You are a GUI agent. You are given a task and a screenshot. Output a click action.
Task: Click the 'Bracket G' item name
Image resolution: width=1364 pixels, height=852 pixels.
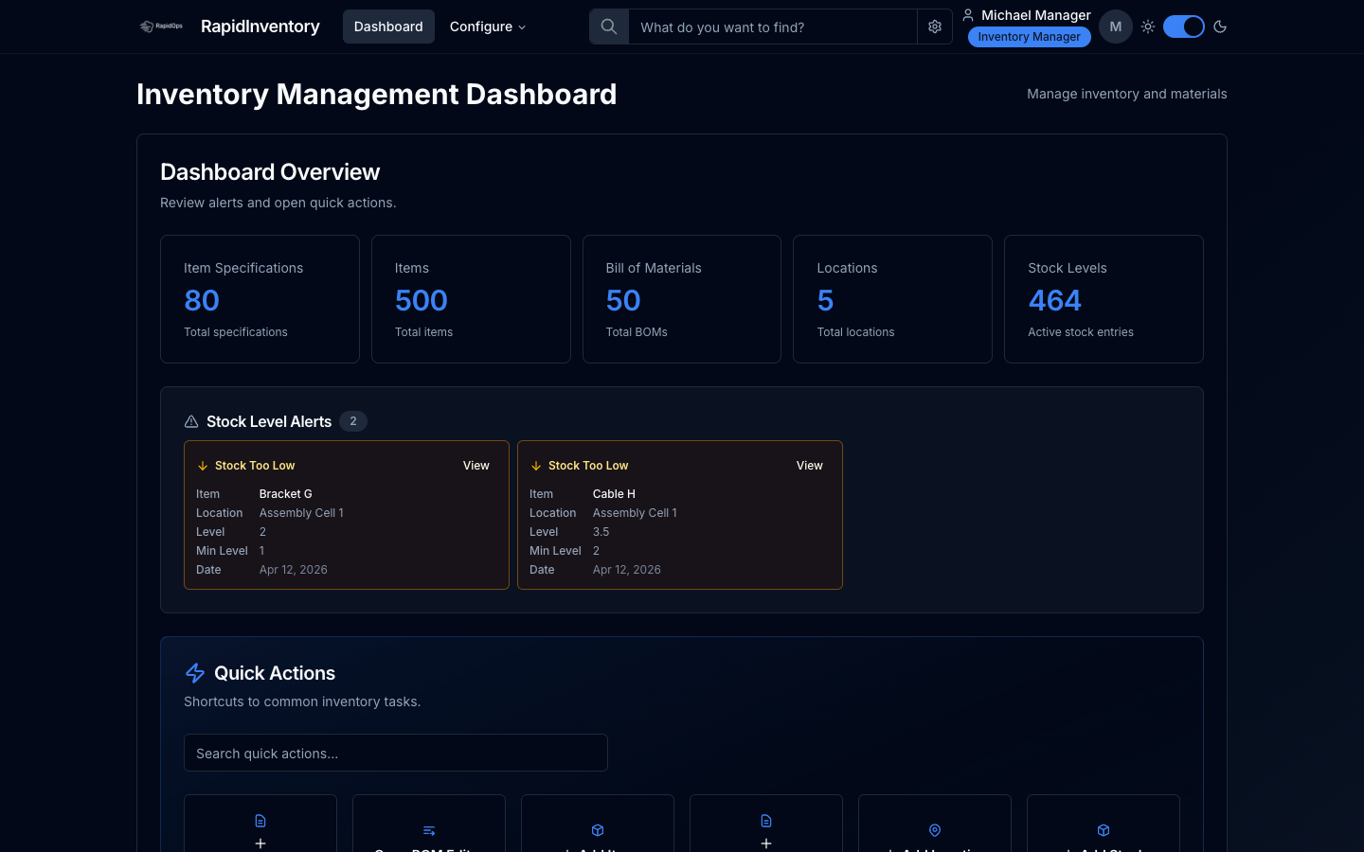click(286, 494)
